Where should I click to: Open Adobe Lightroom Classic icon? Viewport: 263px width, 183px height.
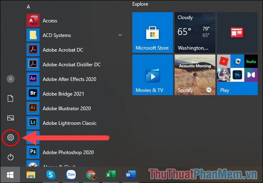33,123
